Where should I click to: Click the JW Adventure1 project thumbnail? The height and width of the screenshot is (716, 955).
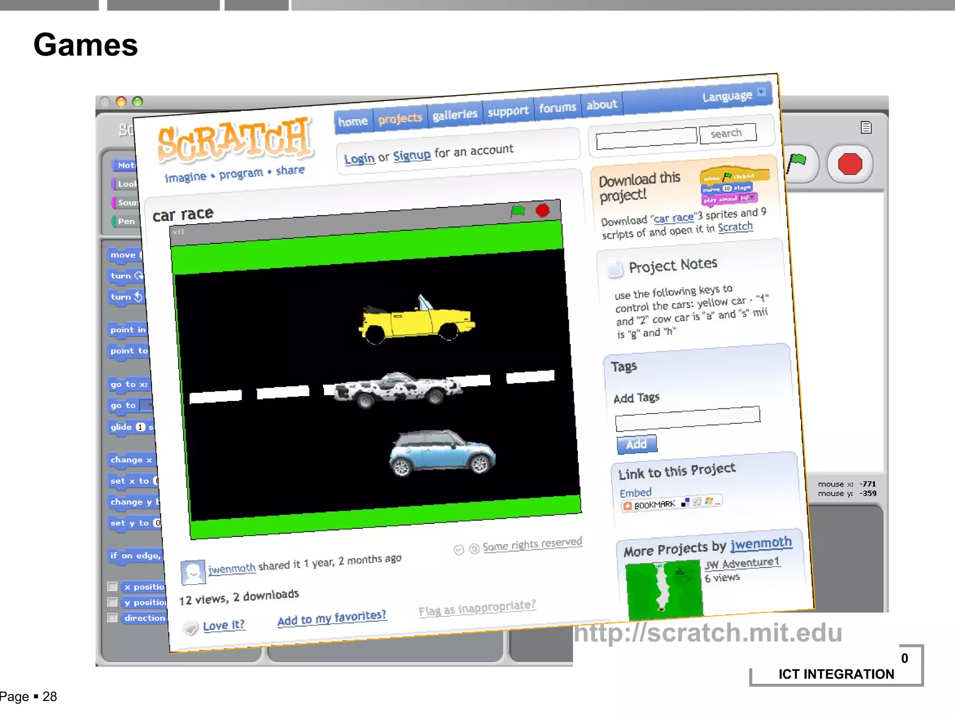[x=664, y=590]
